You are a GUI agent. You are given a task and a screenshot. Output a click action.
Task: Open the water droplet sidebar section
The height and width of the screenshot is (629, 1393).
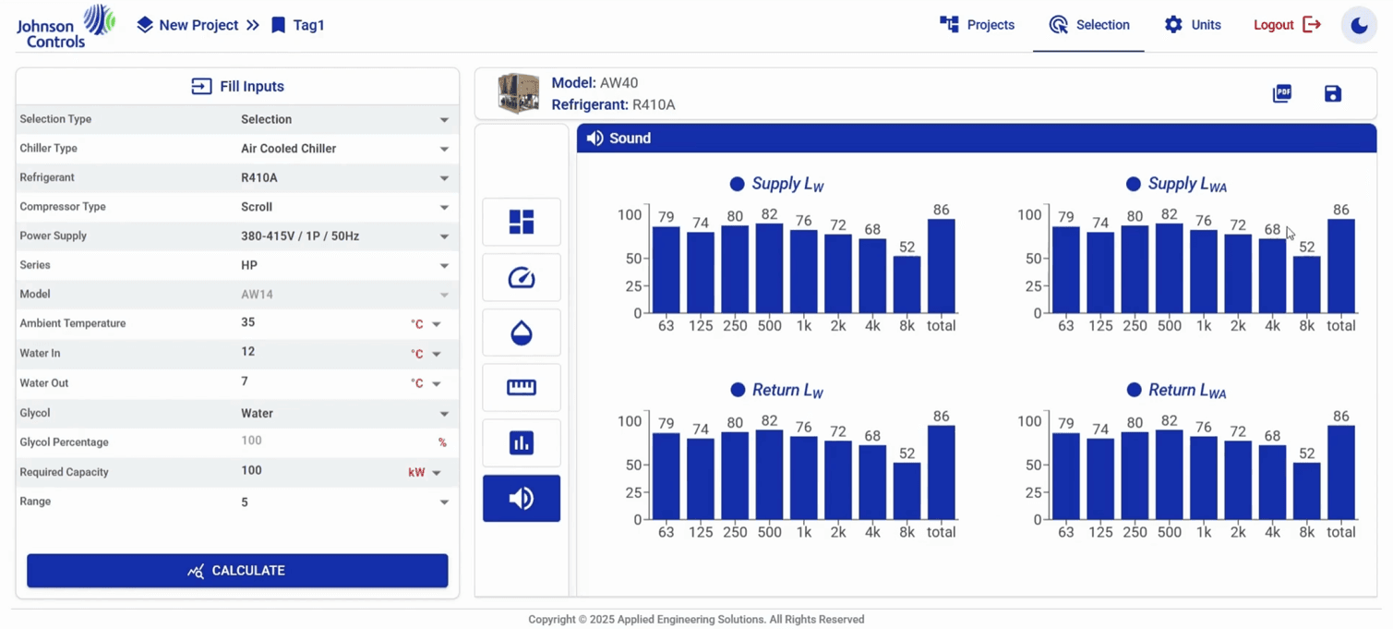pos(522,333)
